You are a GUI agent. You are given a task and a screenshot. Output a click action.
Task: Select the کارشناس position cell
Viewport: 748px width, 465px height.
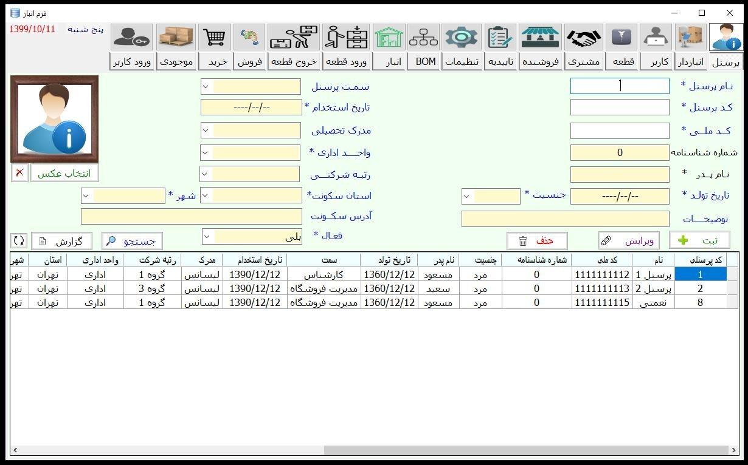(324, 274)
